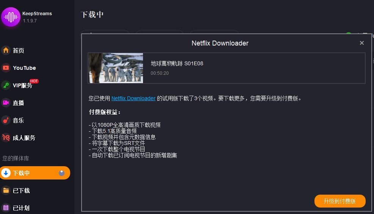Click the wolves episode thumbnail

116,68
